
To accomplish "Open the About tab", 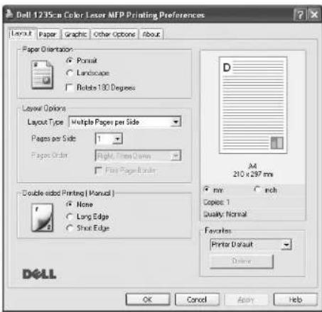I will [x=151, y=35].
